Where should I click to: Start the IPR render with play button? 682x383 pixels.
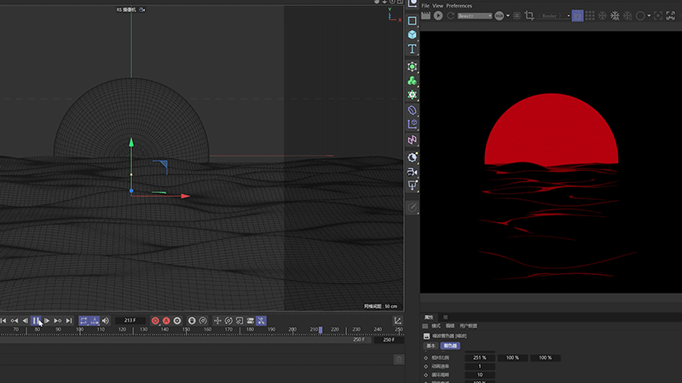pos(438,15)
